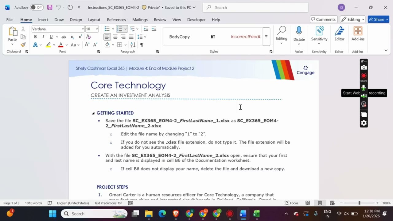
Task: Apply Italic formatting
Action: (x=43, y=37)
